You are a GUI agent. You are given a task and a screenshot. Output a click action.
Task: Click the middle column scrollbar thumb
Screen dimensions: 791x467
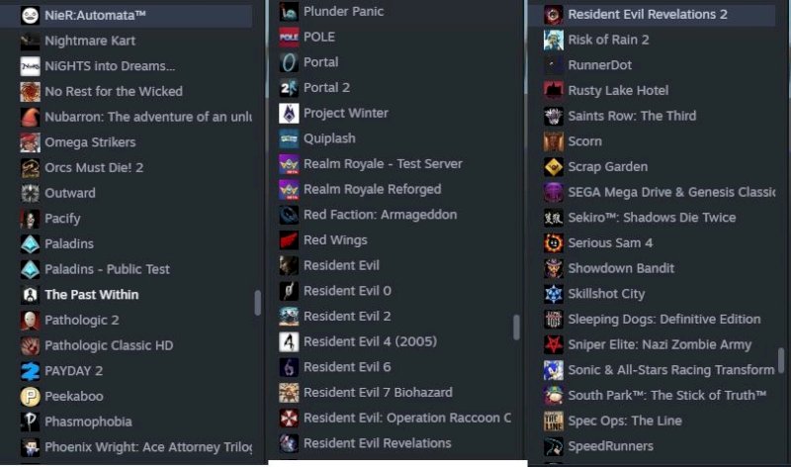click(516, 327)
